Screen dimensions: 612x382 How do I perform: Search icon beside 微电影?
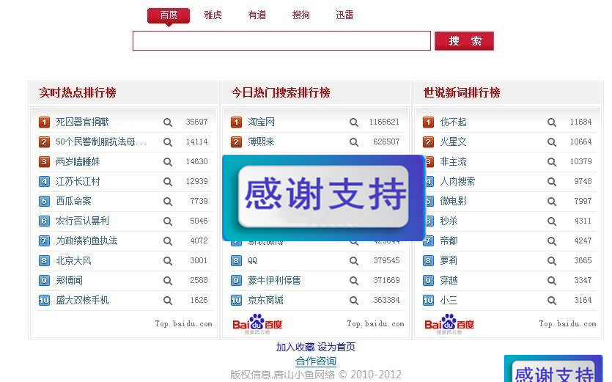pos(552,202)
